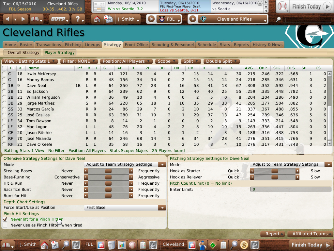Click the green diamond field icon in bottom bar
Viewport: 334px width, 251px height.
point(213,244)
